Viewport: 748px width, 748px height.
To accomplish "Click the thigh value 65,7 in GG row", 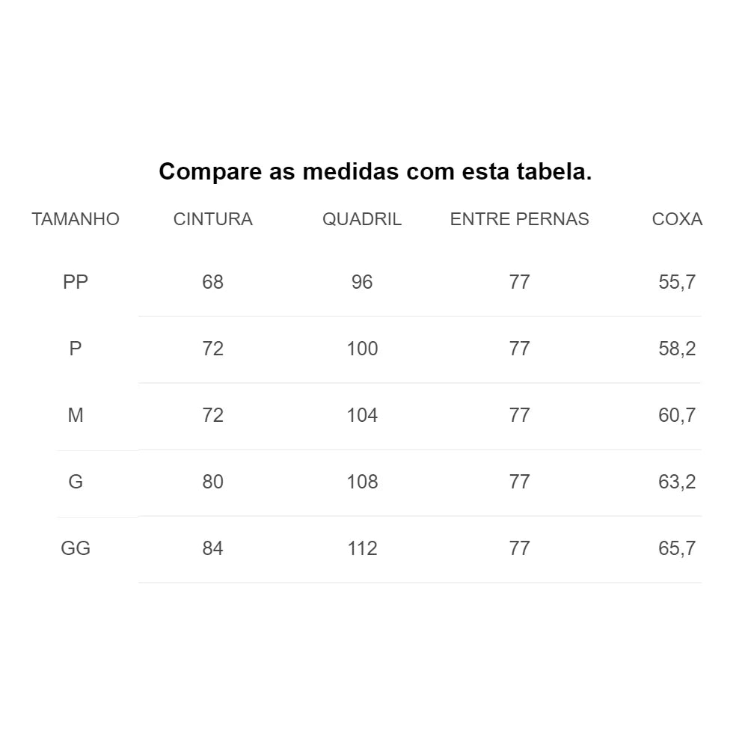I will [677, 548].
